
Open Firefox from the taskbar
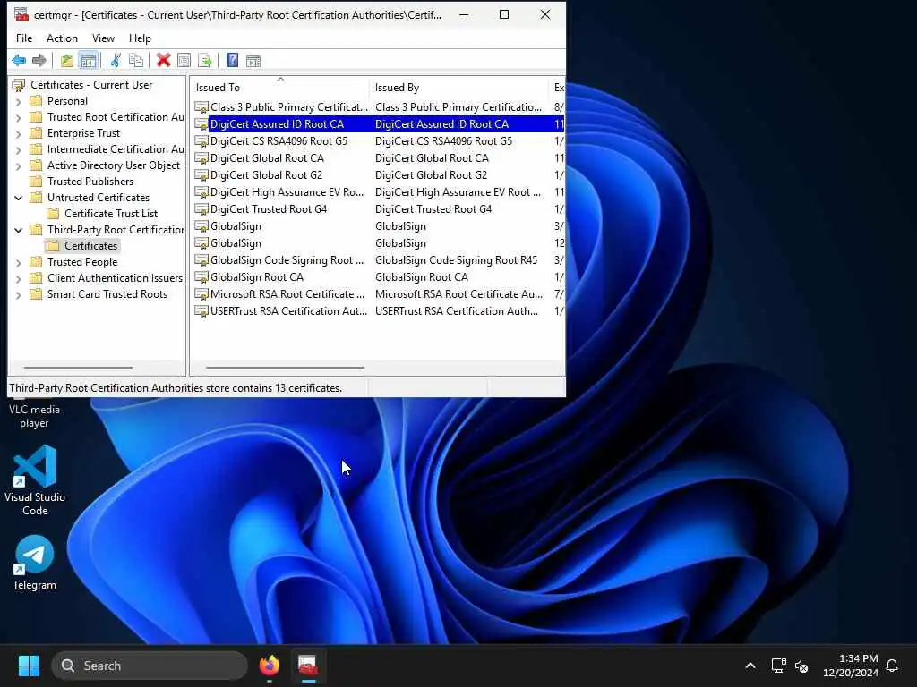tap(269, 666)
